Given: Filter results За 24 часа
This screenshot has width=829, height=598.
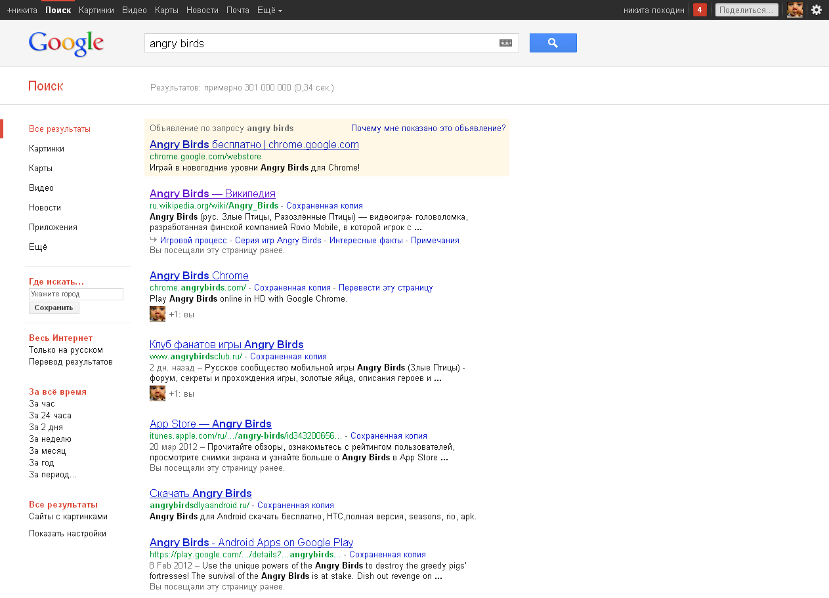Looking at the screenshot, I should pyautogui.click(x=50, y=416).
